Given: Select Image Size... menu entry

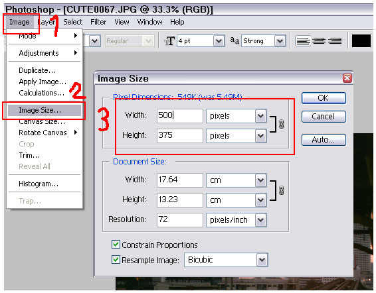Looking at the screenshot, I should click(x=45, y=110).
